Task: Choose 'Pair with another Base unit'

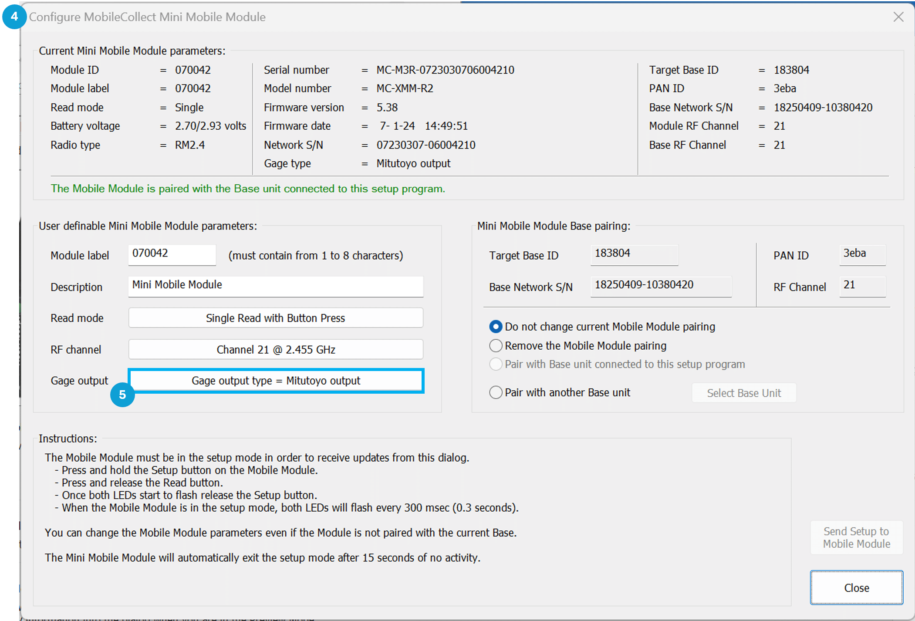Action: point(496,392)
